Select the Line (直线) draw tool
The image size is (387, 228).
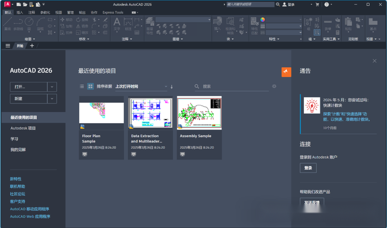8,24
